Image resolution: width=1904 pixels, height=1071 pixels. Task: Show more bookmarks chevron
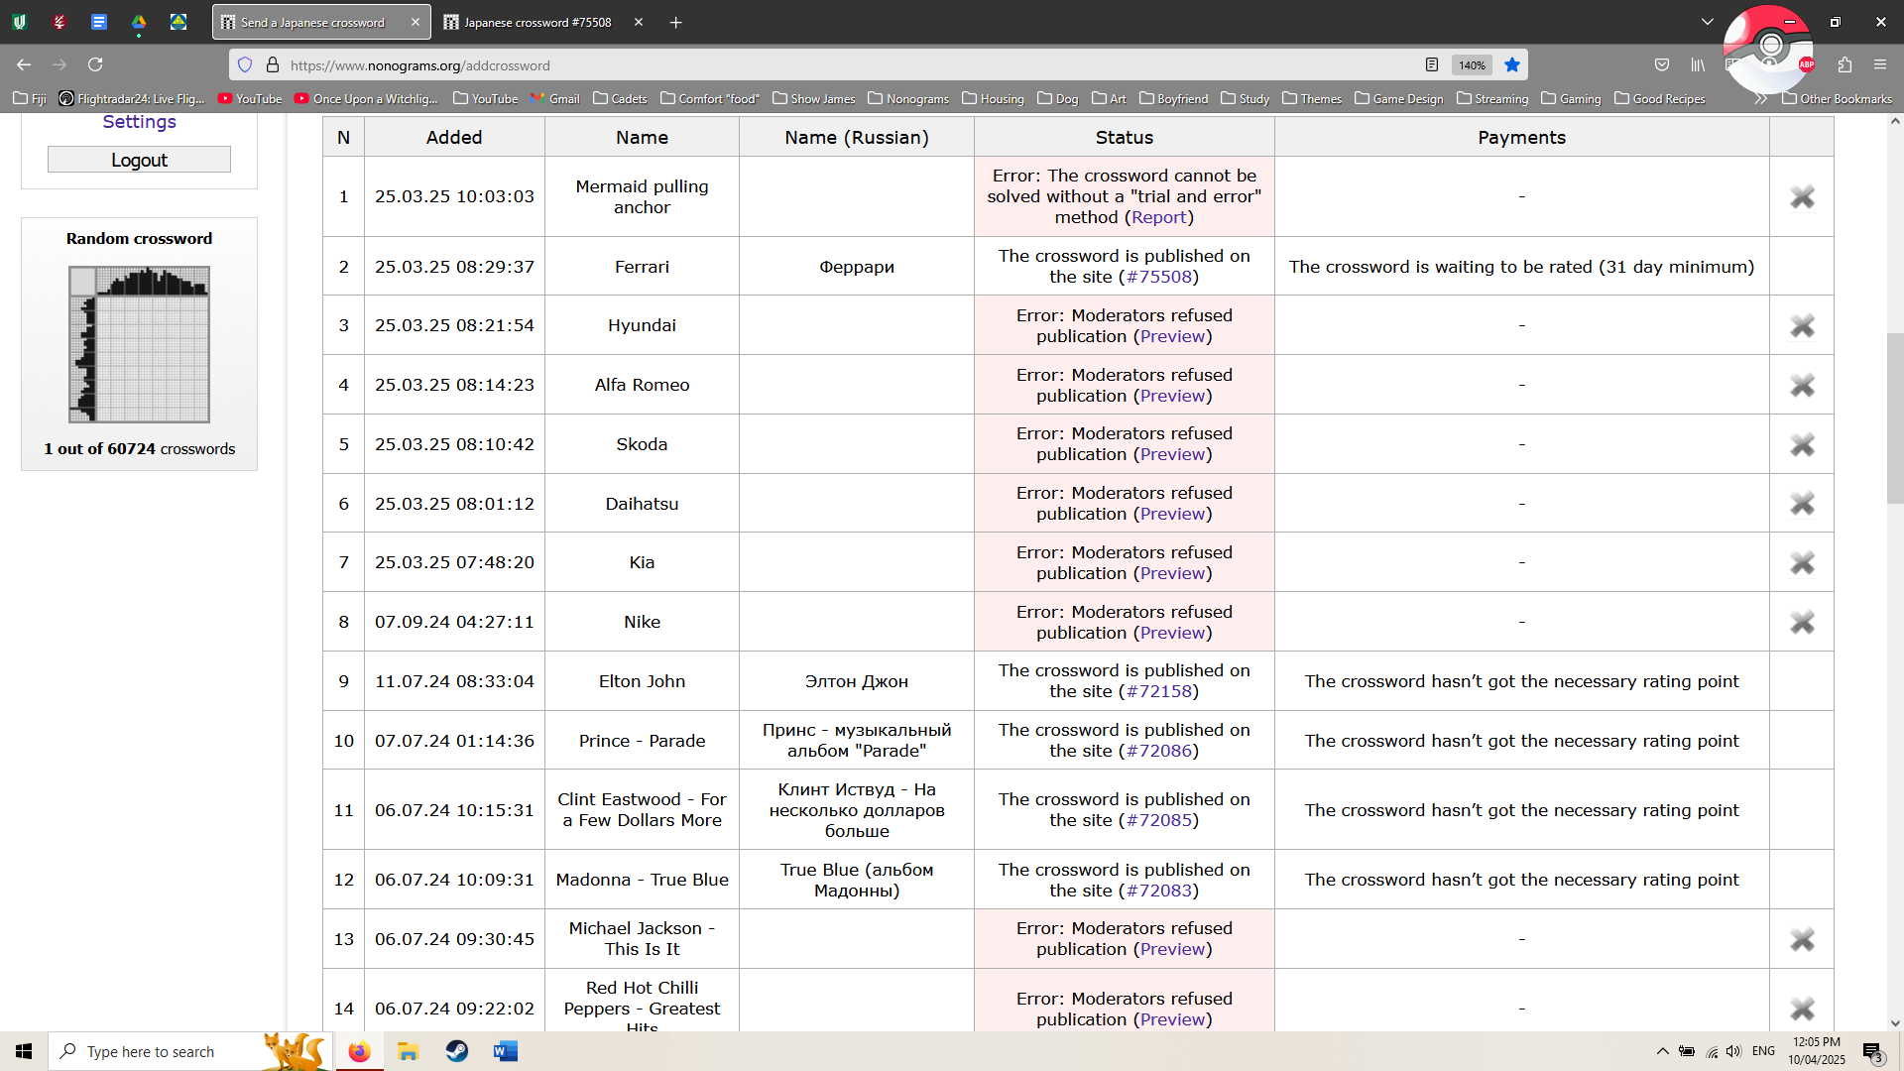[1760, 98]
